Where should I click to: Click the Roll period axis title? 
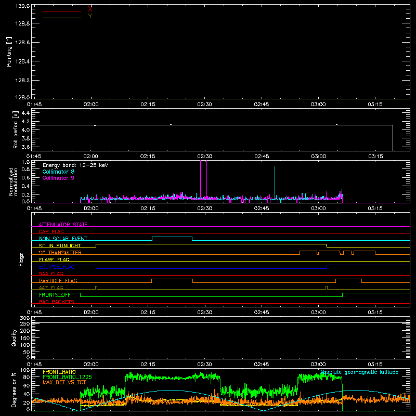16,129
